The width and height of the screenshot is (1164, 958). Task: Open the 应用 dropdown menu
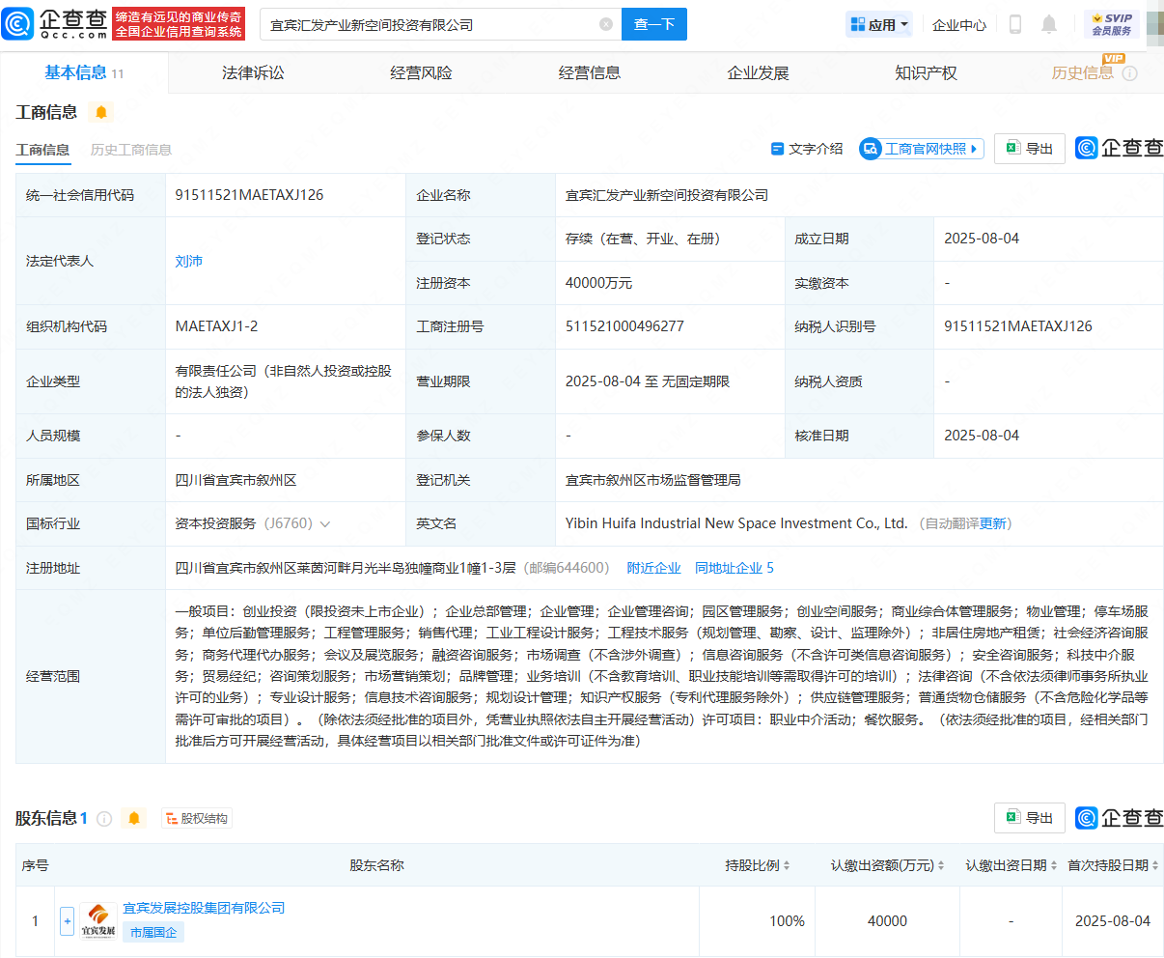tap(879, 25)
